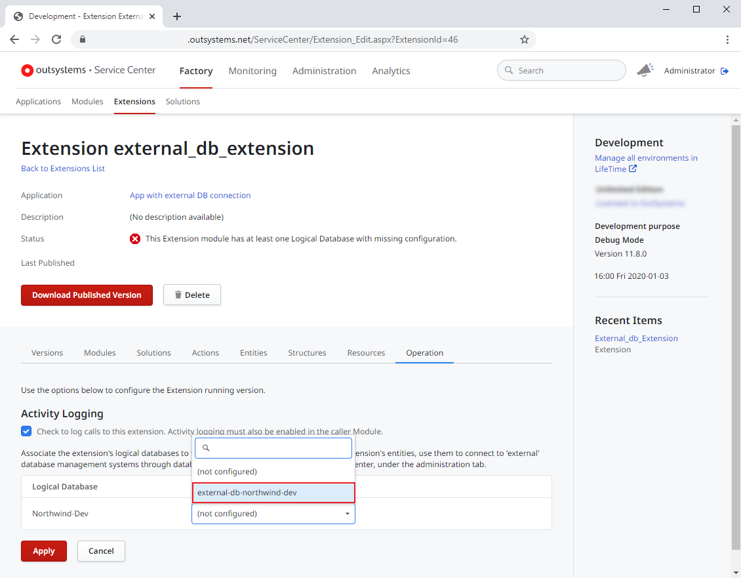Viewport: 741px width, 578px height.
Task: Click the trash icon on the Delete button
Action: (x=178, y=294)
